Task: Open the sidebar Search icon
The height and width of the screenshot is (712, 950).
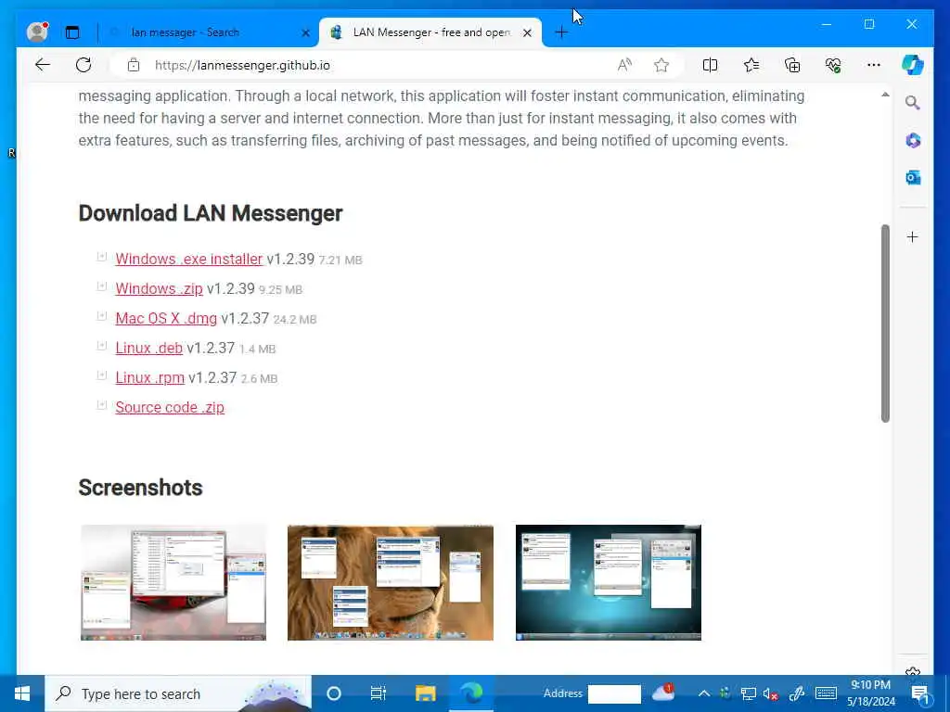Action: coord(913,103)
